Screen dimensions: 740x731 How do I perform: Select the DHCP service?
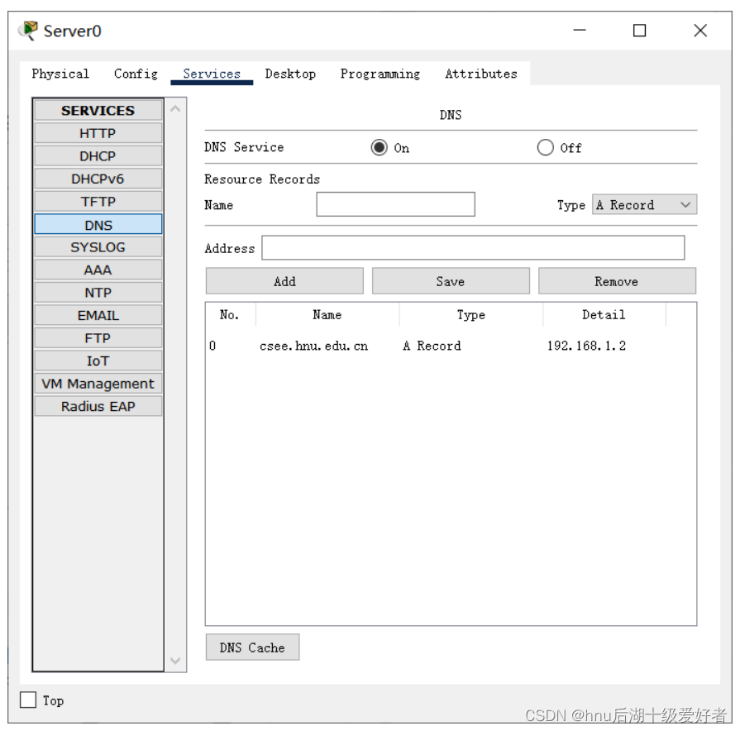point(98,156)
